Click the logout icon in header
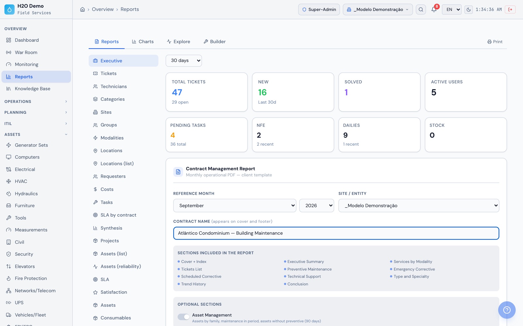Viewport: 523px width, 326px height. (x=510, y=9)
